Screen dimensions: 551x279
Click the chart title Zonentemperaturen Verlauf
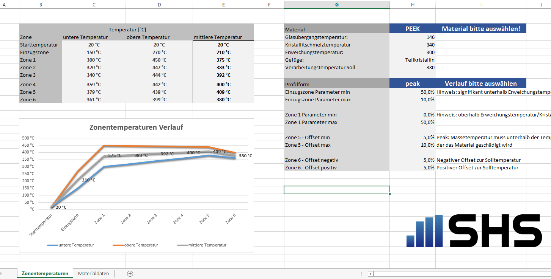point(136,127)
